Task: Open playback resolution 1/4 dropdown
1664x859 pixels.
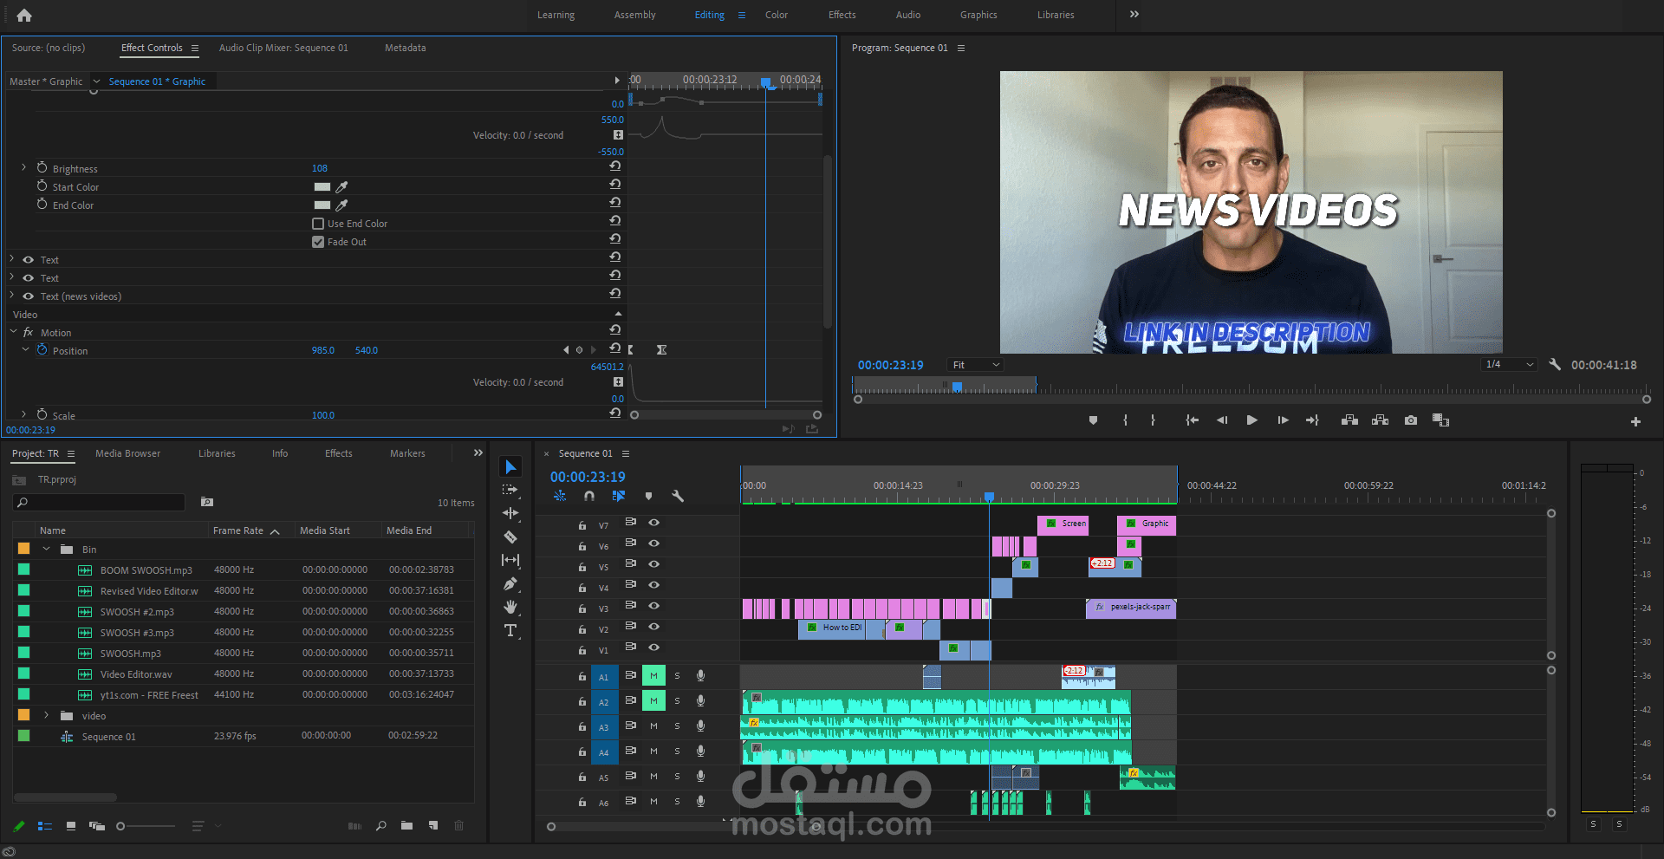Action: (x=1510, y=365)
